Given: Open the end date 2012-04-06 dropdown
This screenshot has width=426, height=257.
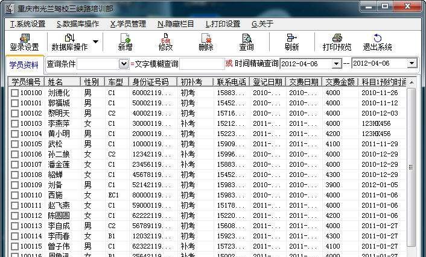Looking at the screenshot, I should (x=412, y=63).
